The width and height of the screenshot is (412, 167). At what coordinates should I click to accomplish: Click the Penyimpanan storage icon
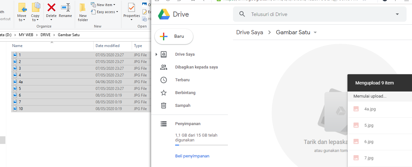164,124
